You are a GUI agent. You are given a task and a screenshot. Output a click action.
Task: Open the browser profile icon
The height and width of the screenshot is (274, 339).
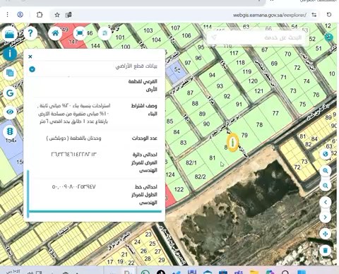tap(20, 15)
